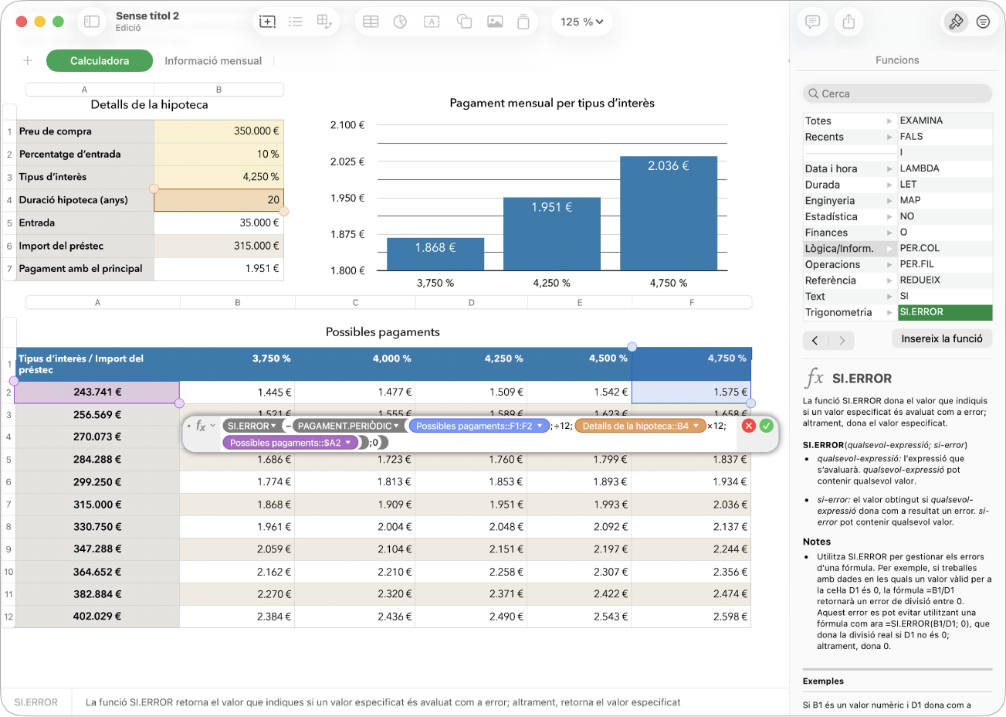Expand the SI.ERROR token dropdown arrow
The image size is (1006, 717).
(273, 426)
